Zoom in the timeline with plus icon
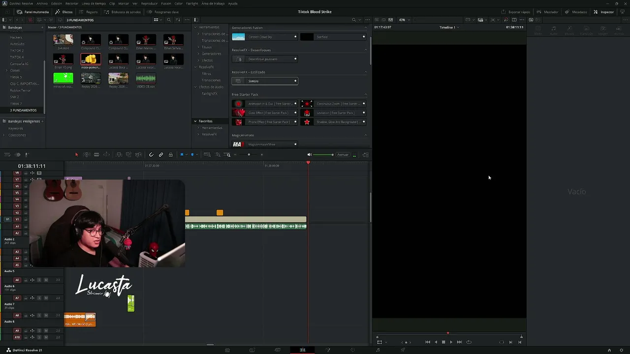Viewport: 630px width, 354px height. click(261, 155)
